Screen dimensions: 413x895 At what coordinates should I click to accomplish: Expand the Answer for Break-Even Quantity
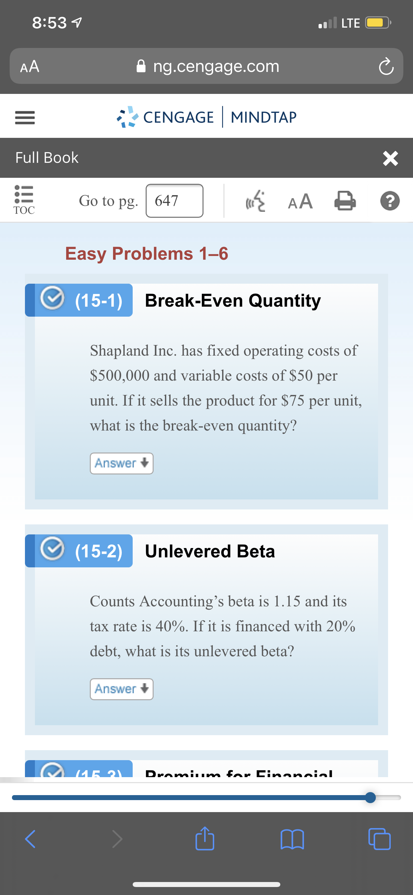coord(121,463)
